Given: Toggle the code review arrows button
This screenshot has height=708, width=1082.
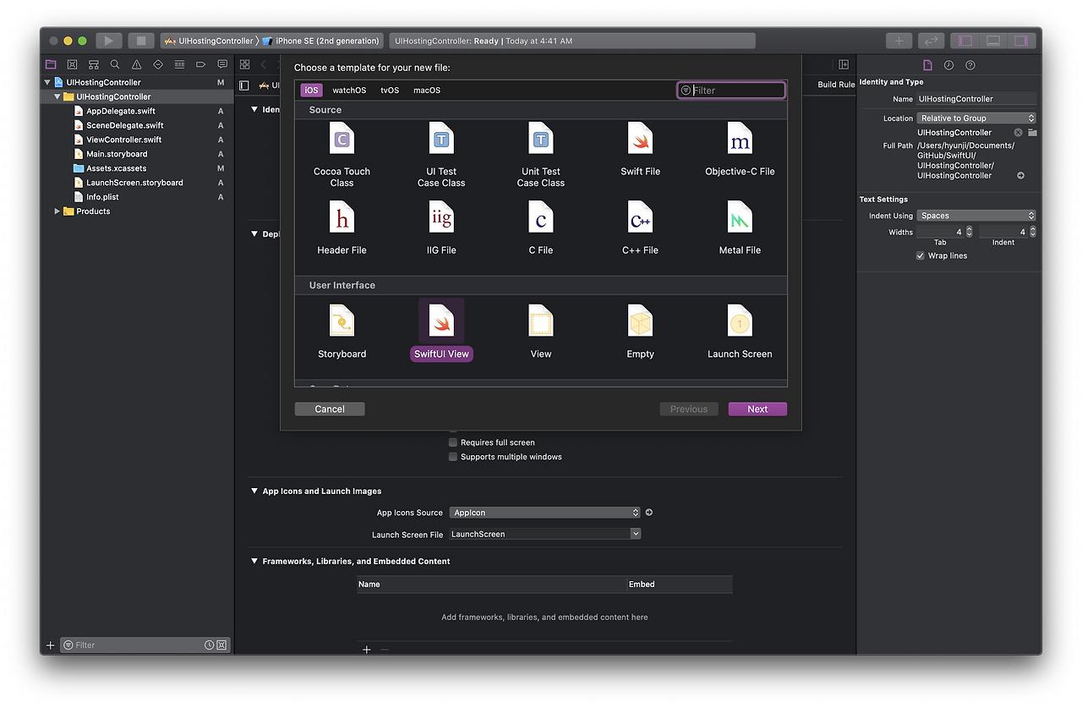Looking at the screenshot, I should (931, 41).
